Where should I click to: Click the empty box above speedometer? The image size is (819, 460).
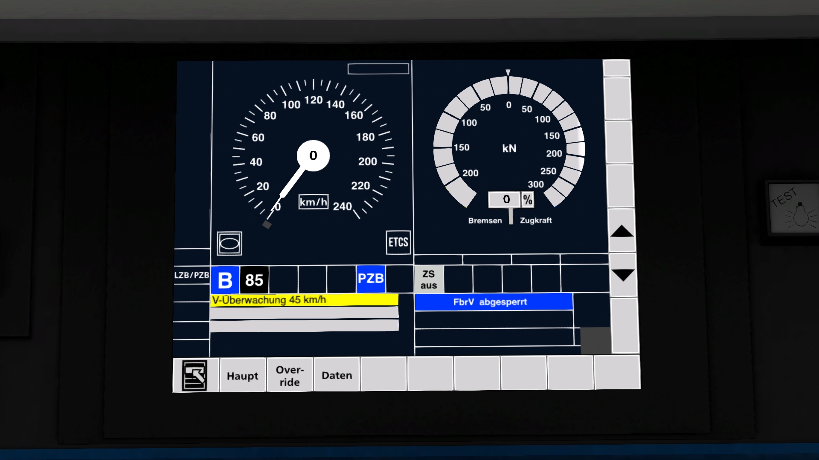click(378, 69)
